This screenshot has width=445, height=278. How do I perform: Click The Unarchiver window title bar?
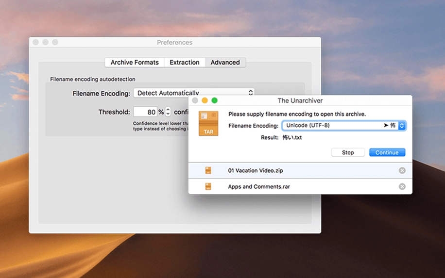[300, 100]
